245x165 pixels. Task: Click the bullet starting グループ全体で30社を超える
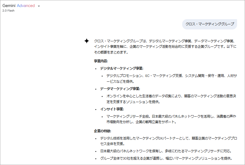click(x=166, y=158)
